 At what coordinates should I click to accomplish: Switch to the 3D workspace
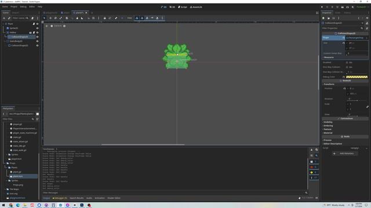pos(172,7)
